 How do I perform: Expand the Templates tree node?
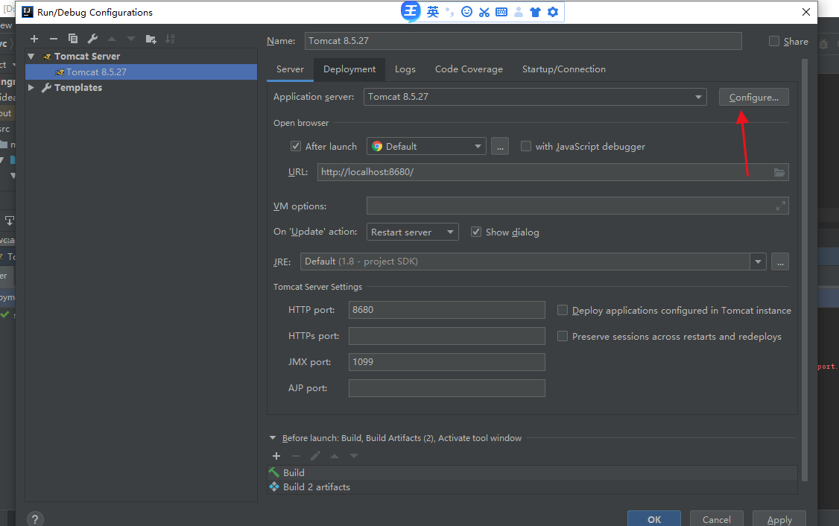tap(31, 87)
